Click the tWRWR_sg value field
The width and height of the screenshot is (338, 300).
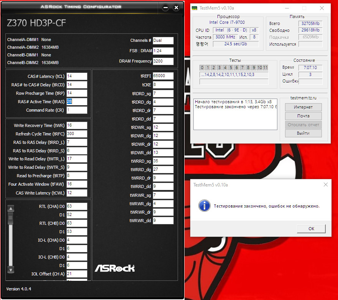pos(163,195)
